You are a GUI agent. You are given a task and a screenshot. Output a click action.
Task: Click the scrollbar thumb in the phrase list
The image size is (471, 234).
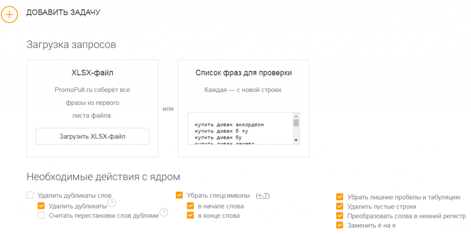(296, 123)
